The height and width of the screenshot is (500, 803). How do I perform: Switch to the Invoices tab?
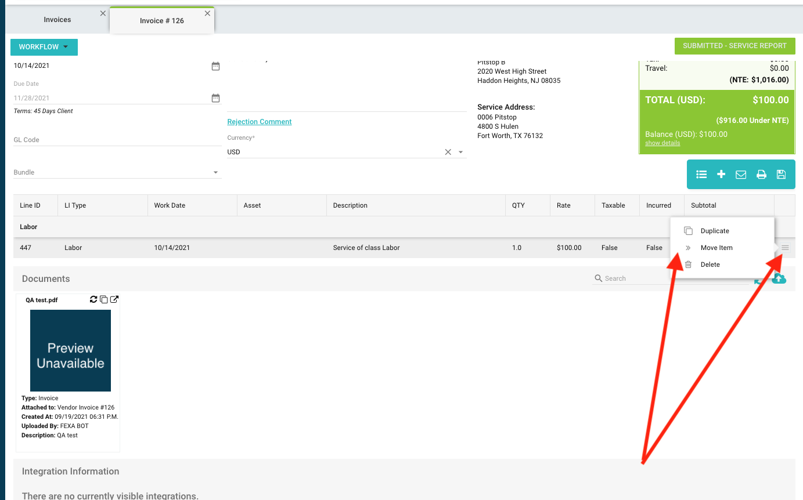[57, 20]
